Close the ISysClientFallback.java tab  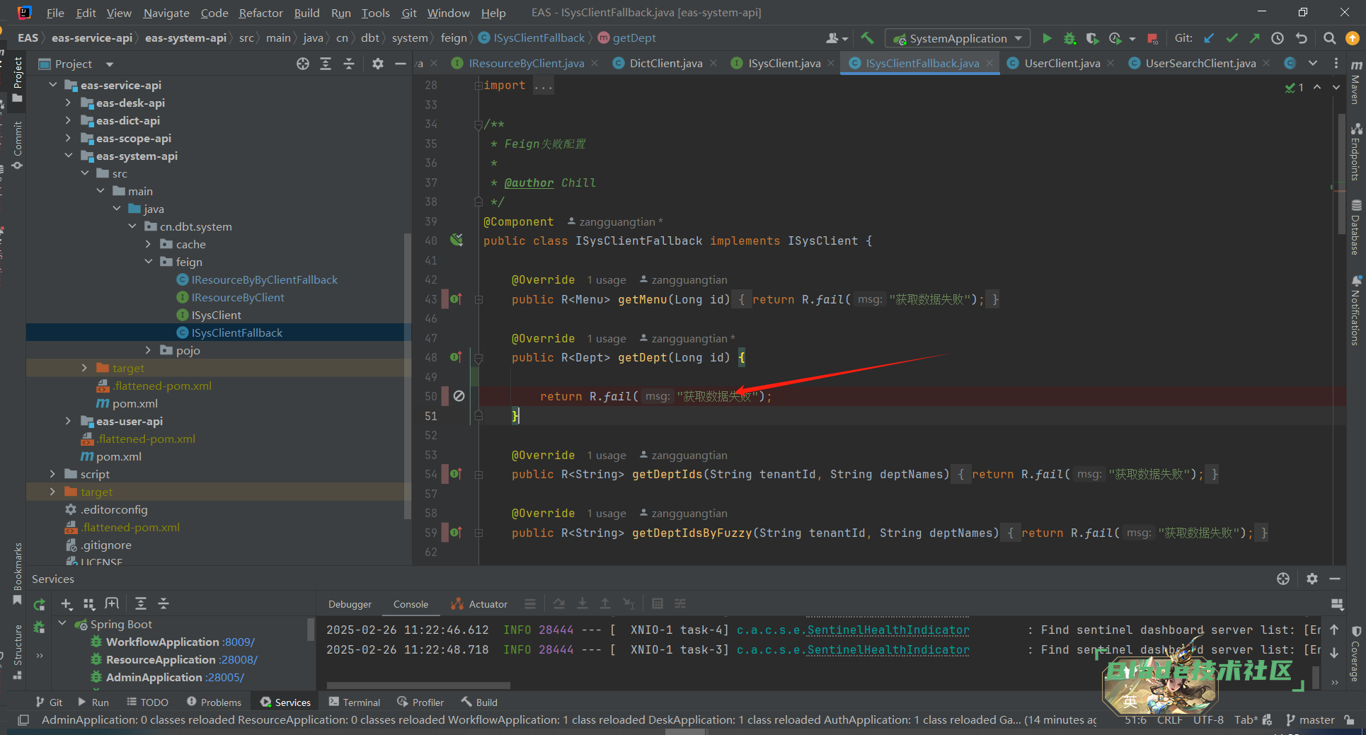pos(989,64)
